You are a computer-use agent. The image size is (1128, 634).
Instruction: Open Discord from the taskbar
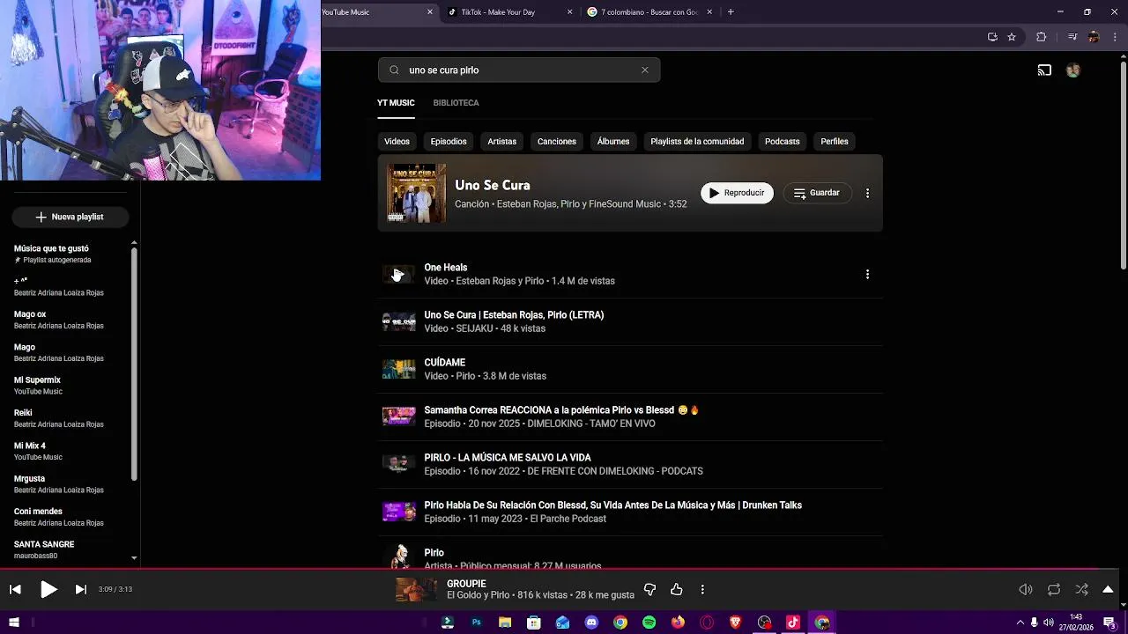click(591, 623)
